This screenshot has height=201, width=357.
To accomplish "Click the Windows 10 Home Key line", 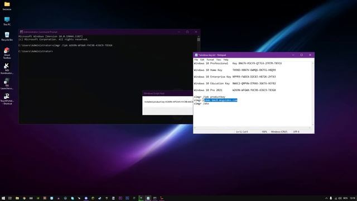I will (235, 70).
